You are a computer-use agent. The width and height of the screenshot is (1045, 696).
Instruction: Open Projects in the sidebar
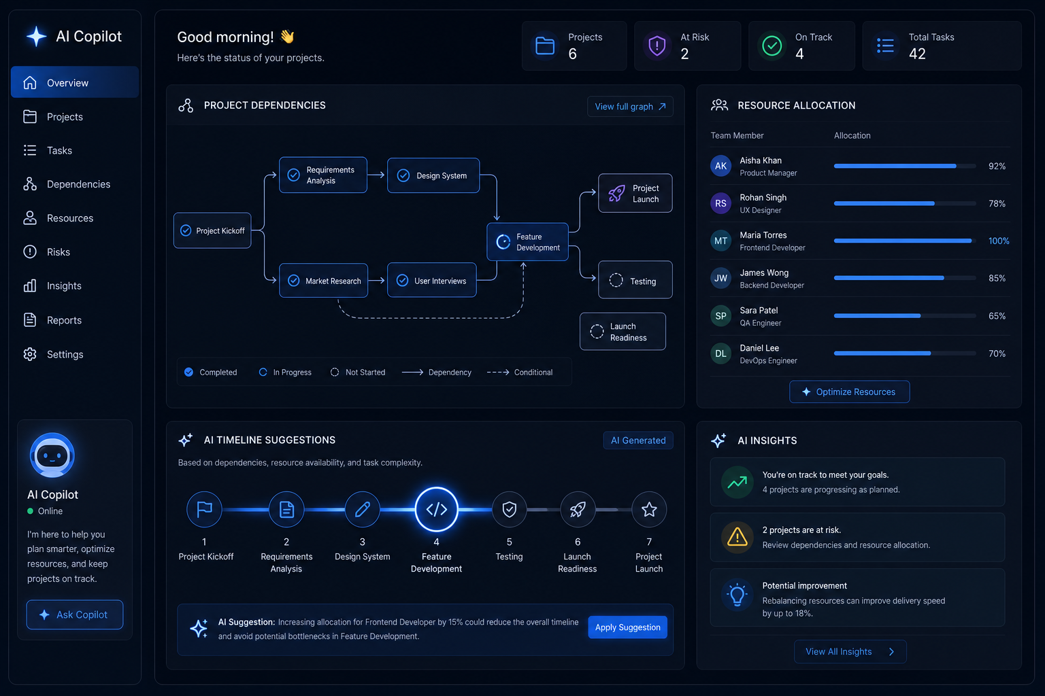(x=75, y=117)
